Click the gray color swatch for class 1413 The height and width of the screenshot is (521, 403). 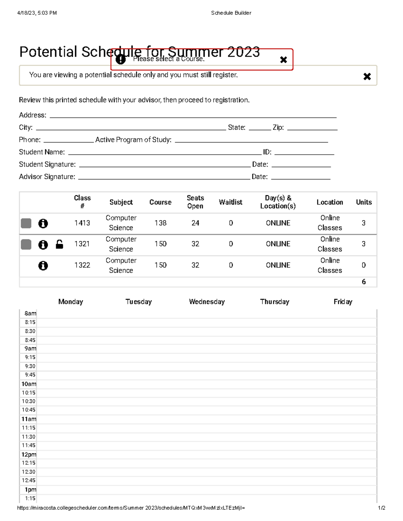[26, 223]
